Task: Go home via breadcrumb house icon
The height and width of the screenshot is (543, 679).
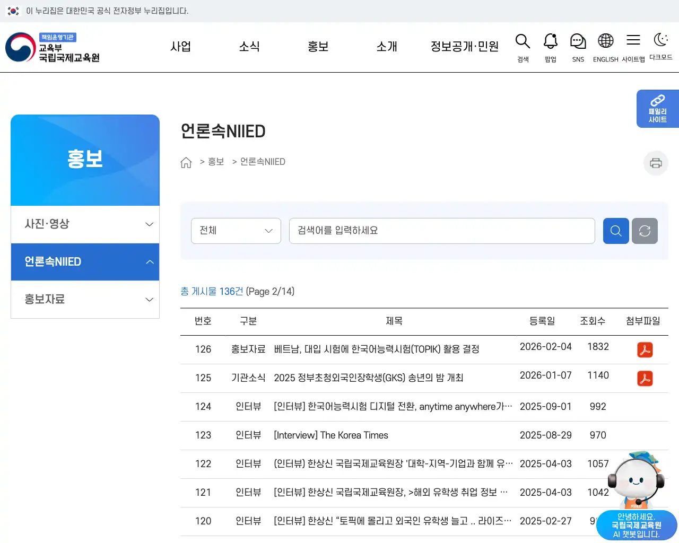Action: [186, 162]
